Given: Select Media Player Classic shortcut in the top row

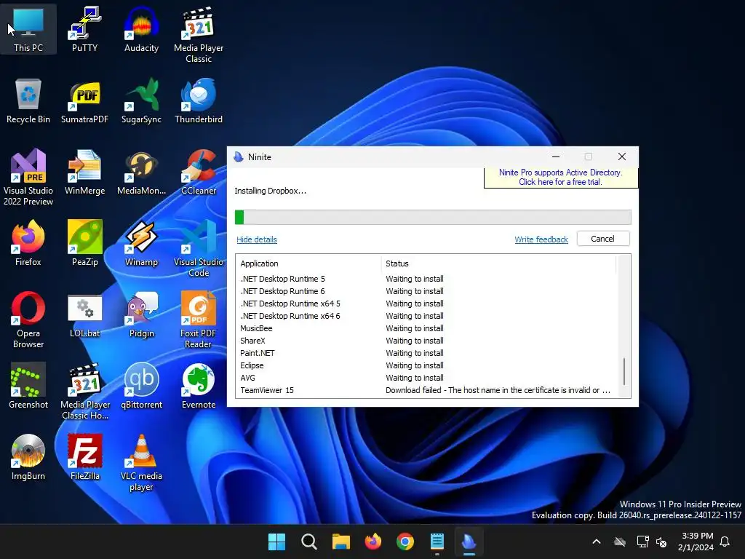Looking at the screenshot, I should click(x=199, y=35).
